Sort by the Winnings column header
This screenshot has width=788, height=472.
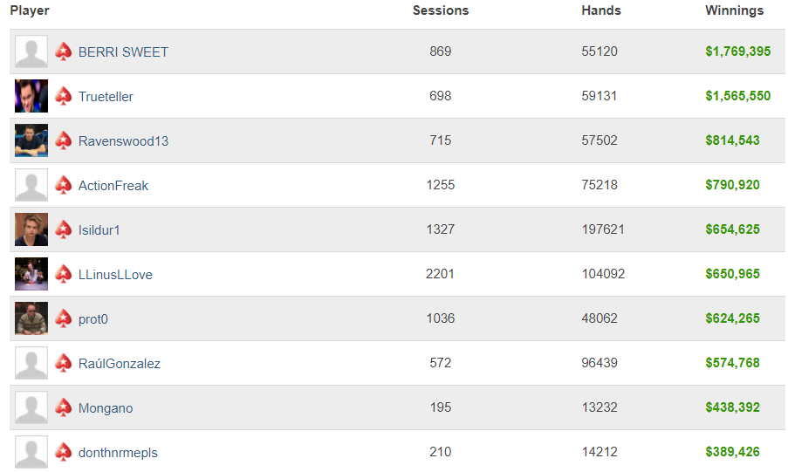[x=734, y=10]
